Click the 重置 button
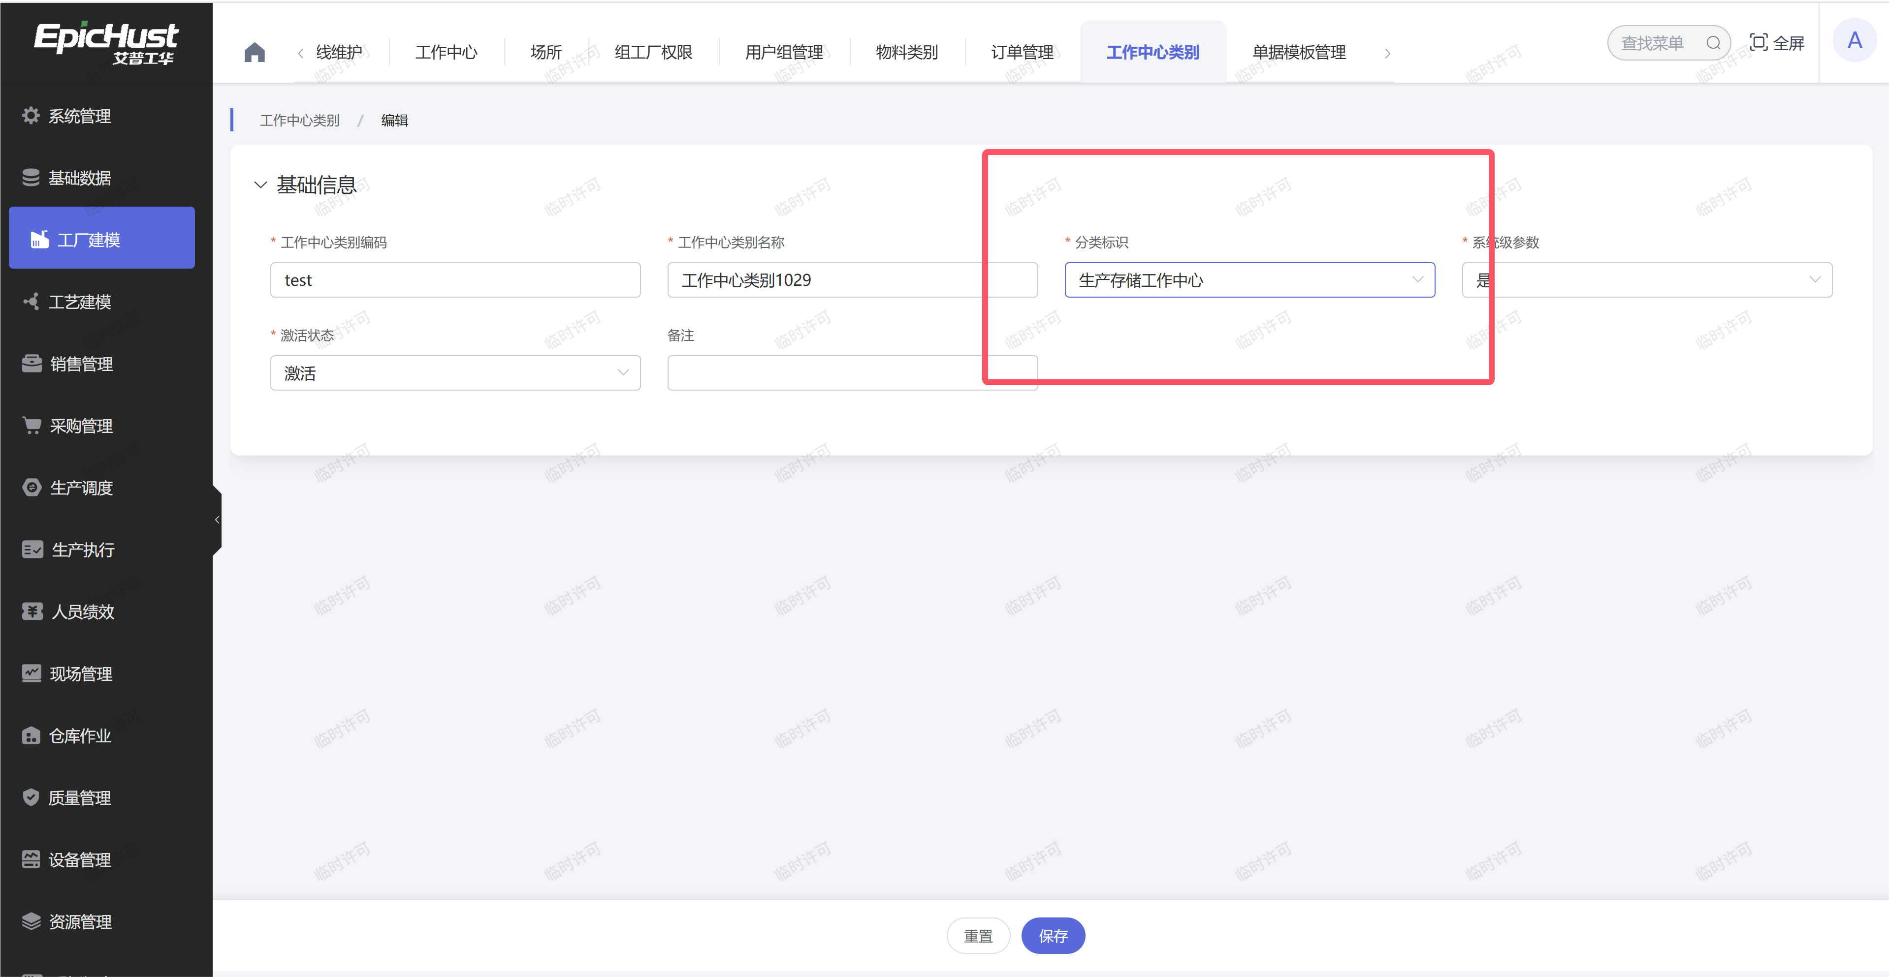 pos(978,936)
